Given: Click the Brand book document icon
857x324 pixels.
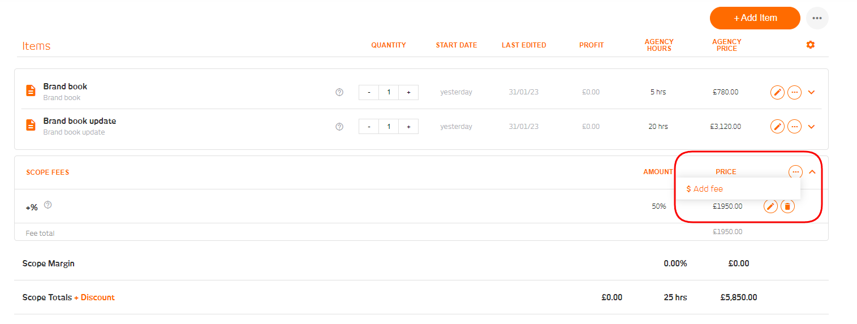Looking at the screenshot, I should pos(31,91).
